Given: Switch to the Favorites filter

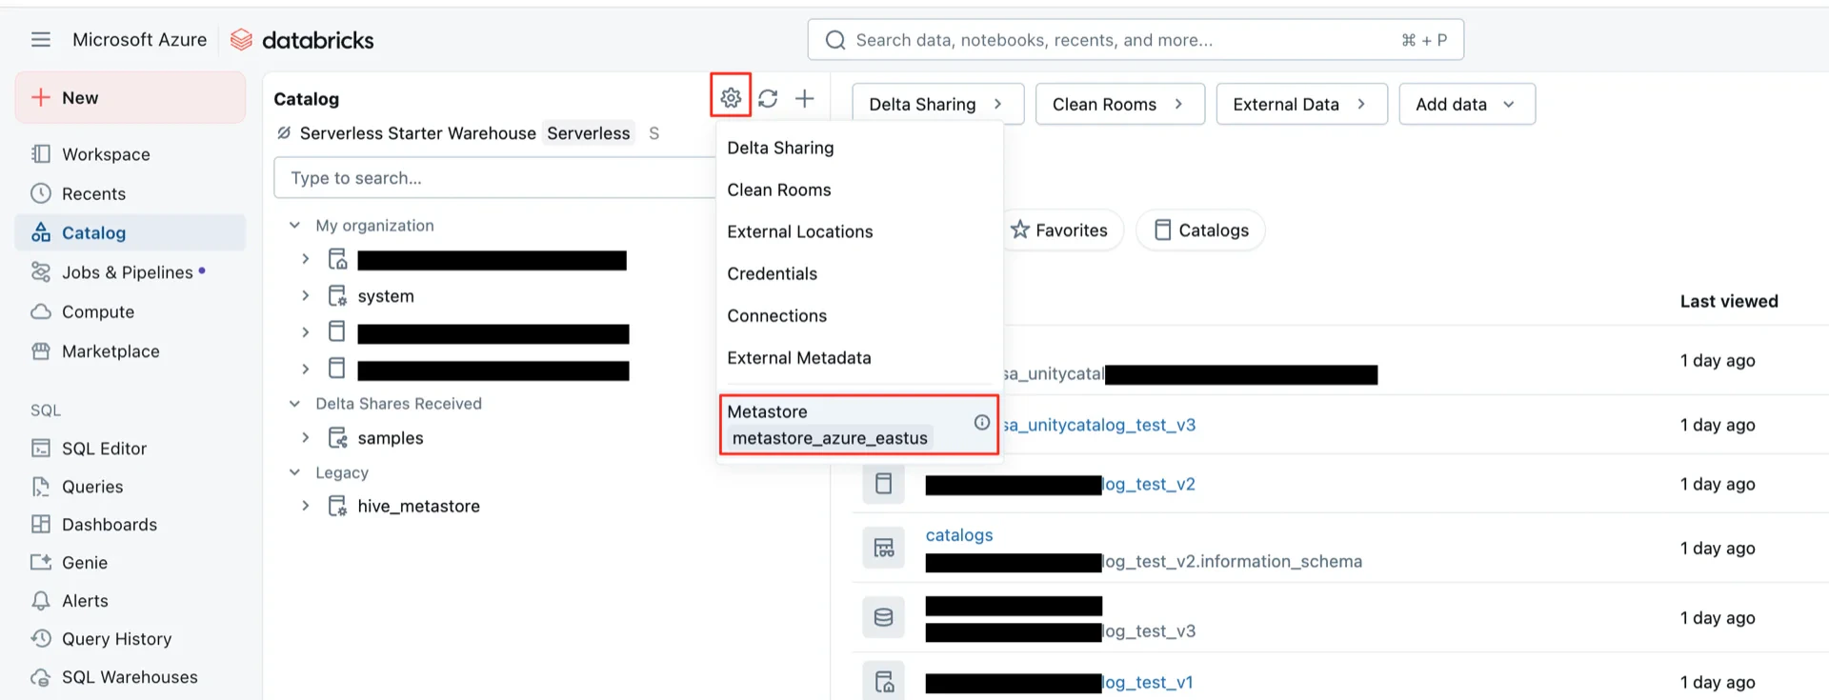Looking at the screenshot, I should tap(1060, 230).
